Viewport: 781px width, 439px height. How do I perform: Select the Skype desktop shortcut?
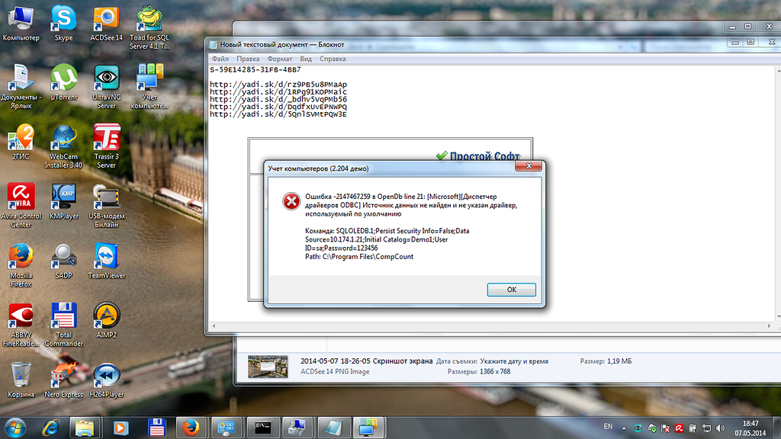point(64,23)
